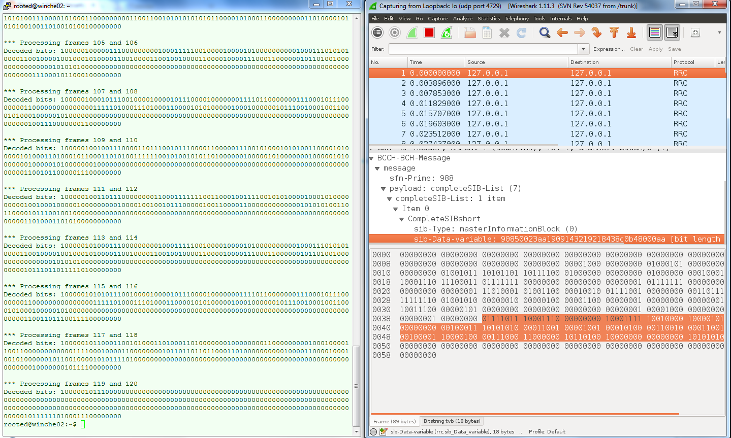Open the File menu in Wireshark

375,18
